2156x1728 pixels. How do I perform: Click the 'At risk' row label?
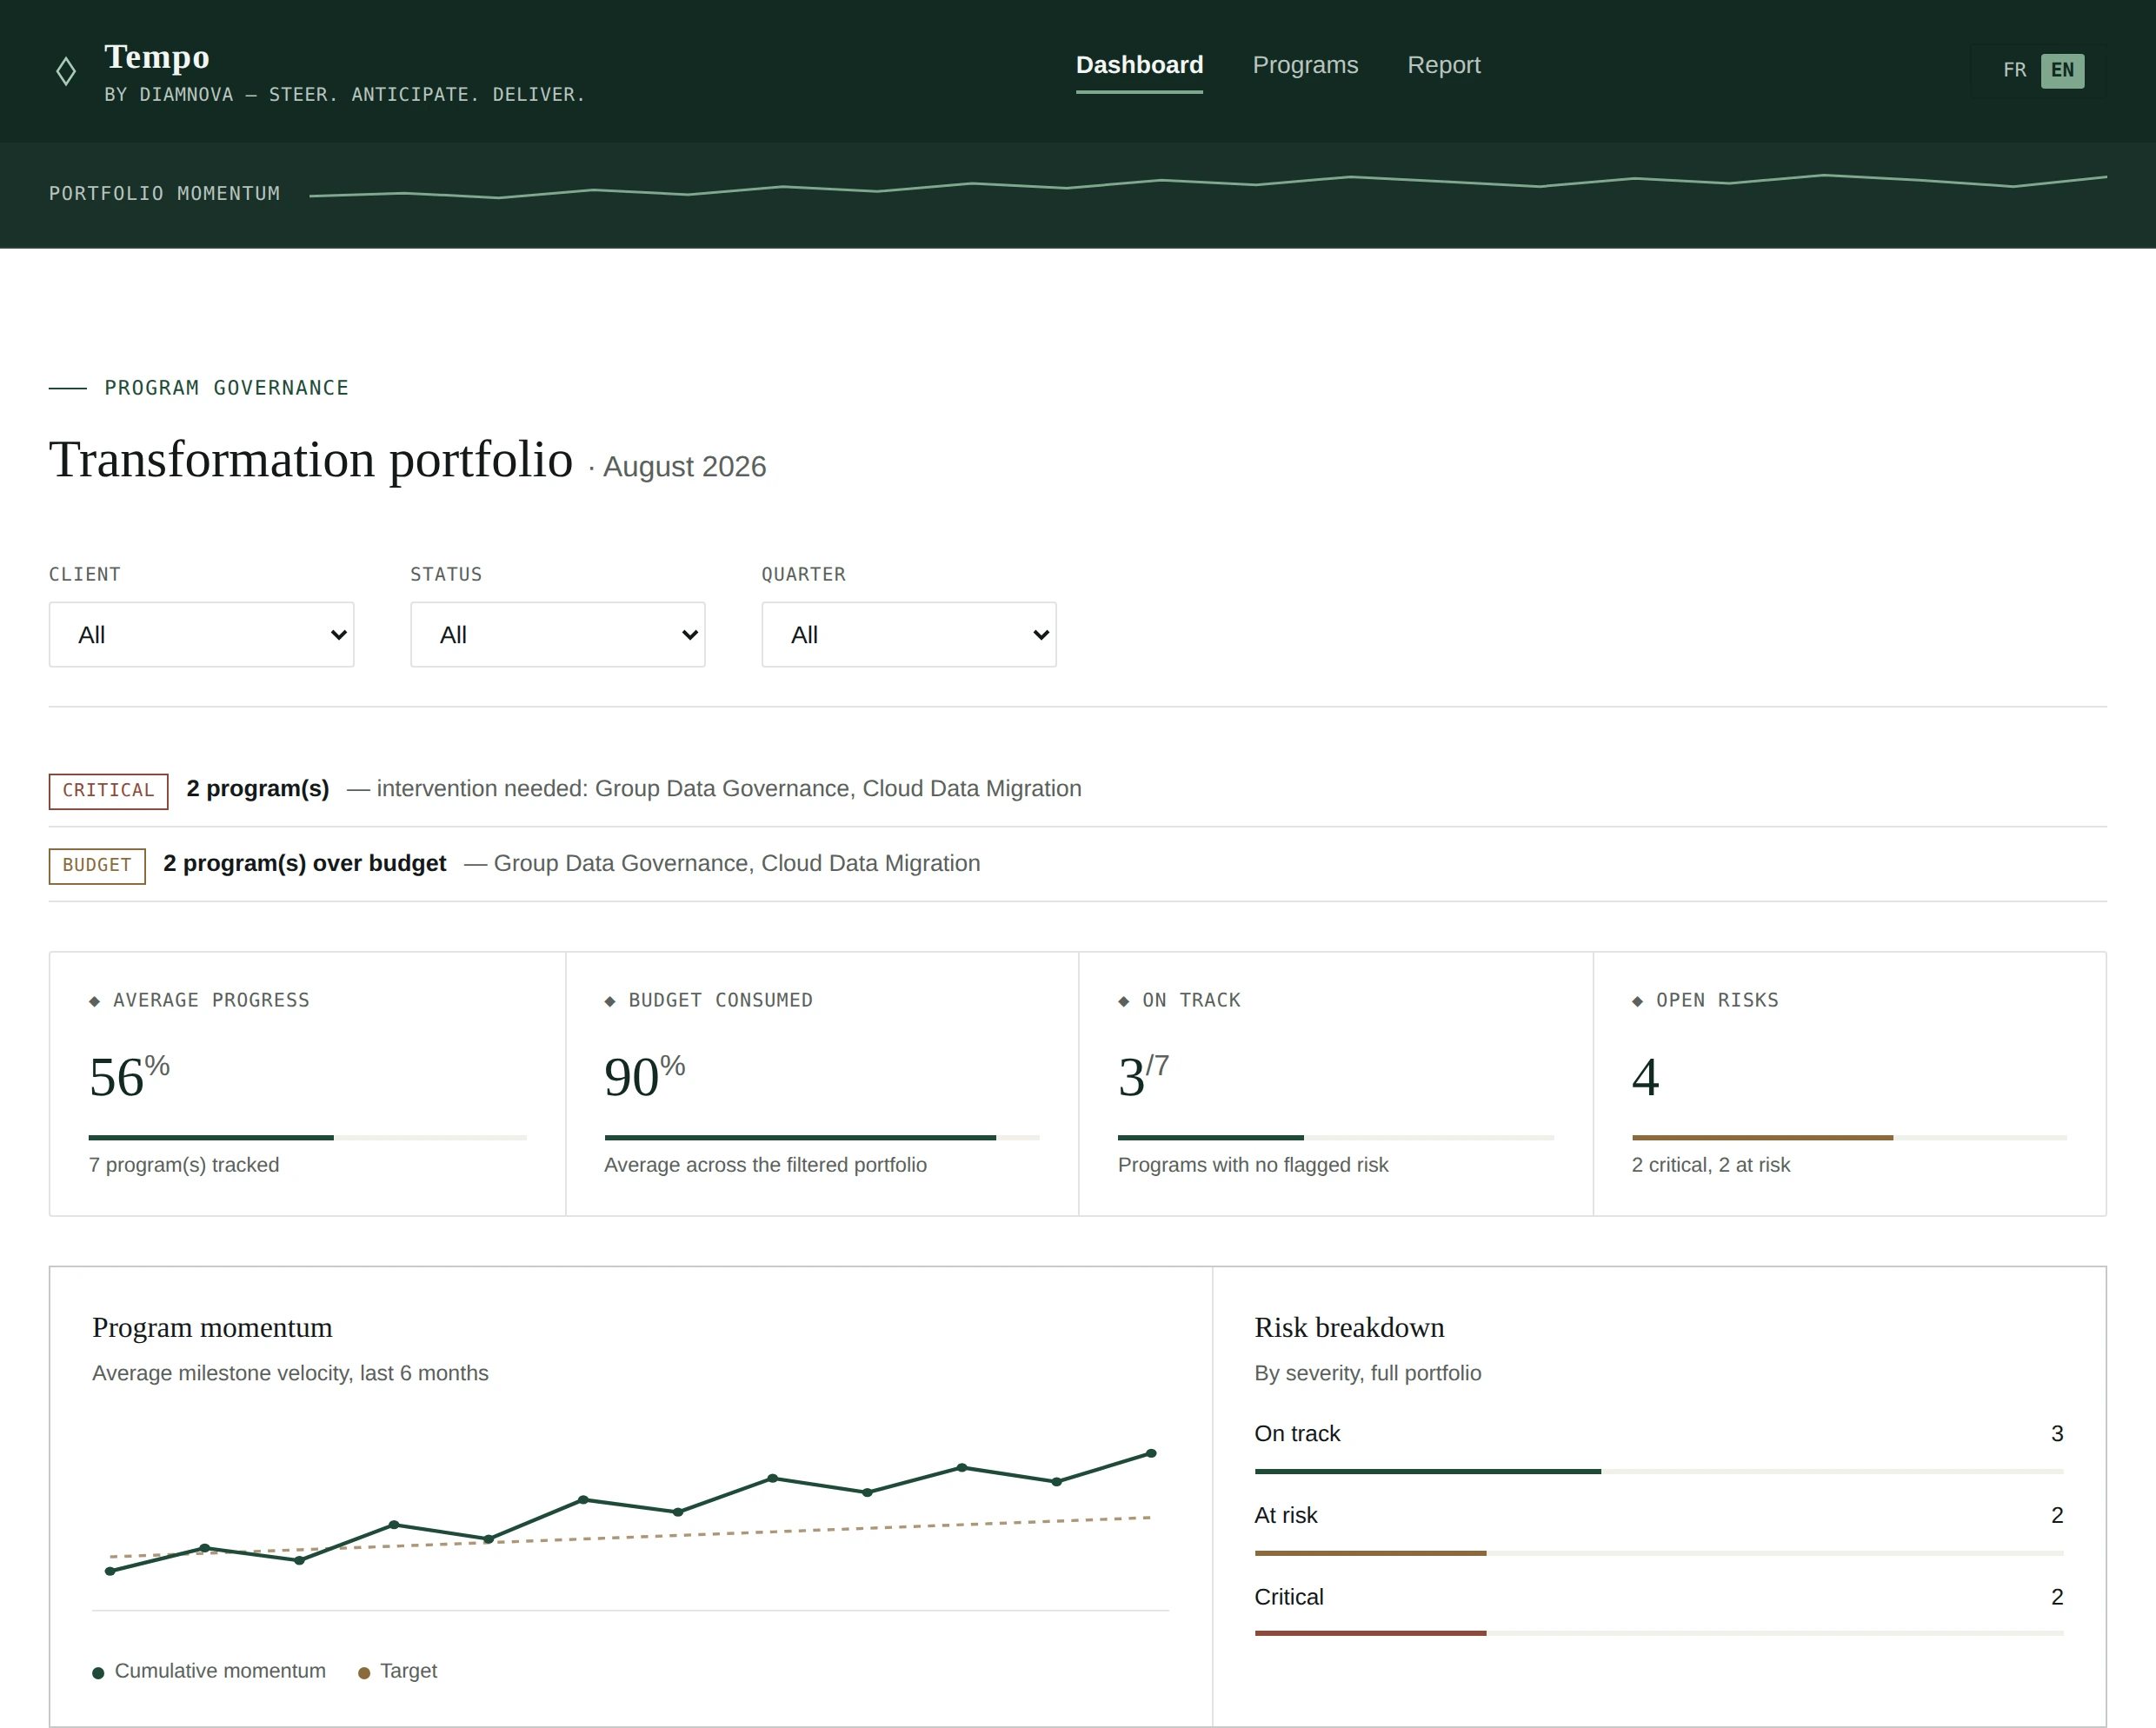pyautogui.click(x=1286, y=1516)
